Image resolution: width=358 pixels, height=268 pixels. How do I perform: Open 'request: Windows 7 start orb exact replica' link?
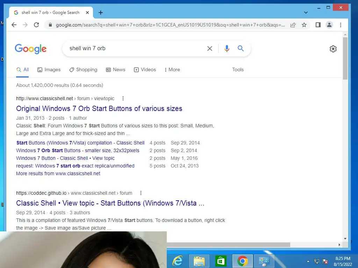(75, 166)
